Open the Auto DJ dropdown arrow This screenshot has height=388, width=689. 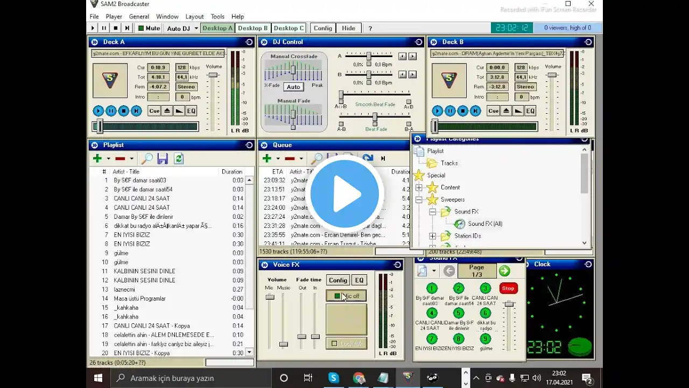point(196,28)
